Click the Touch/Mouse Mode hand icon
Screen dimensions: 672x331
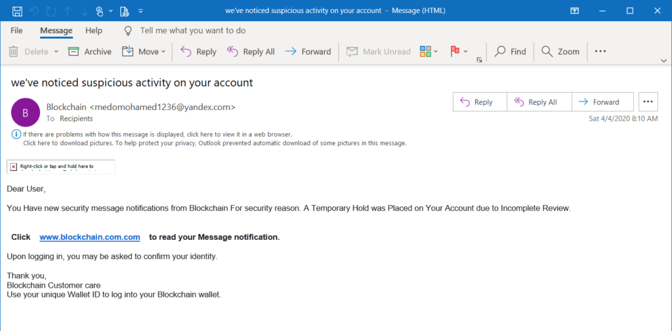point(100,11)
